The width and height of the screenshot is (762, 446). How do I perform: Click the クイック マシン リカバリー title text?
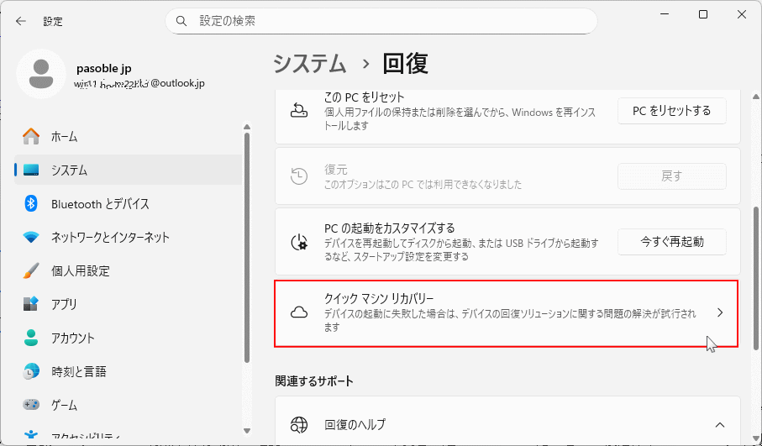click(379, 298)
